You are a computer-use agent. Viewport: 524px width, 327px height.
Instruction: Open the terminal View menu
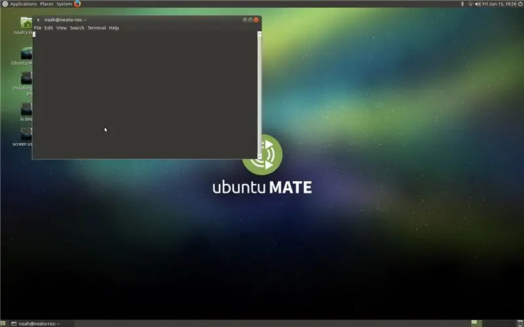click(x=61, y=28)
